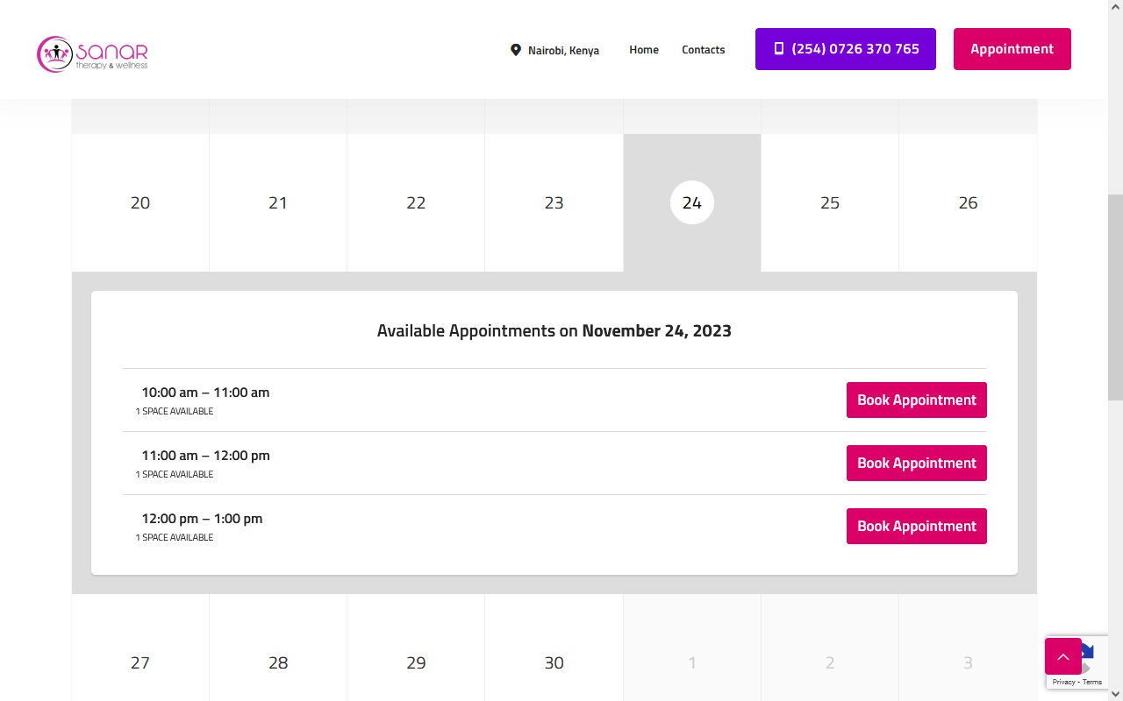The width and height of the screenshot is (1123, 701).
Task: Book the 12:00 pm – 1:00 pm appointment
Action: pyautogui.click(x=917, y=526)
